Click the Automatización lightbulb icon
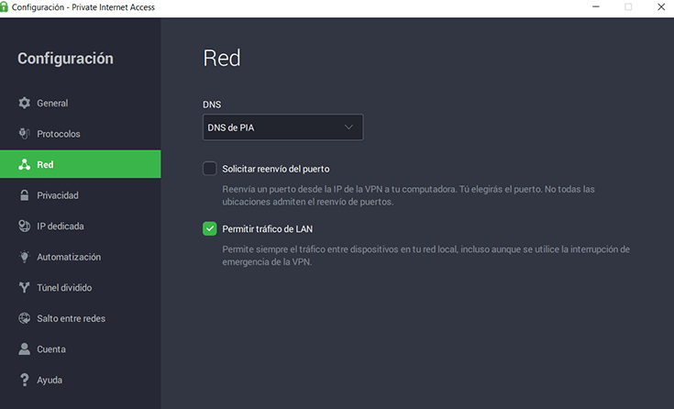 (x=25, y=257)
